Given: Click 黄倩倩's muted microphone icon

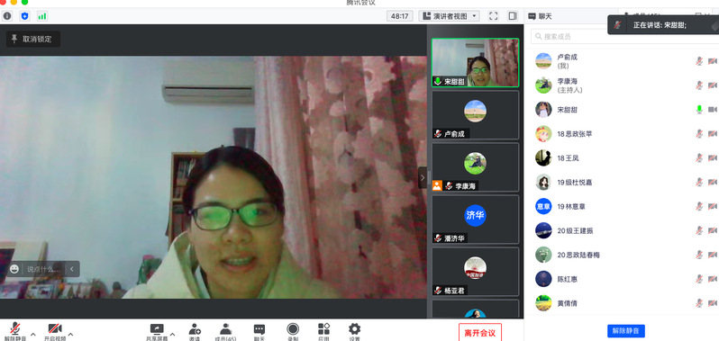Looking at the screenshot, I should tap(699, 303).
